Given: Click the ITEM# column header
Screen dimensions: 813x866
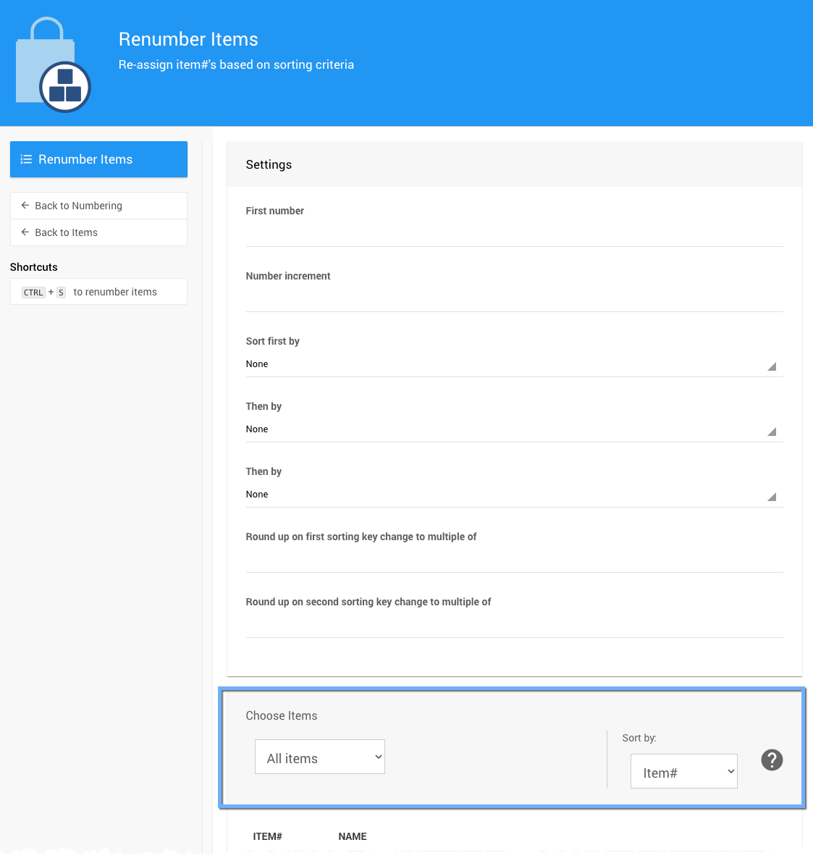Looking at the screenshot, I should coord(267,836).
